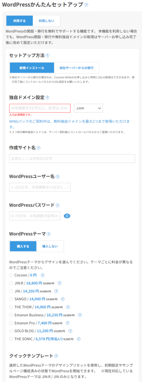Select GOLD BLOG theme radio button
The height and width of the screenshot is (382, 142).
(x=11, y=331)
